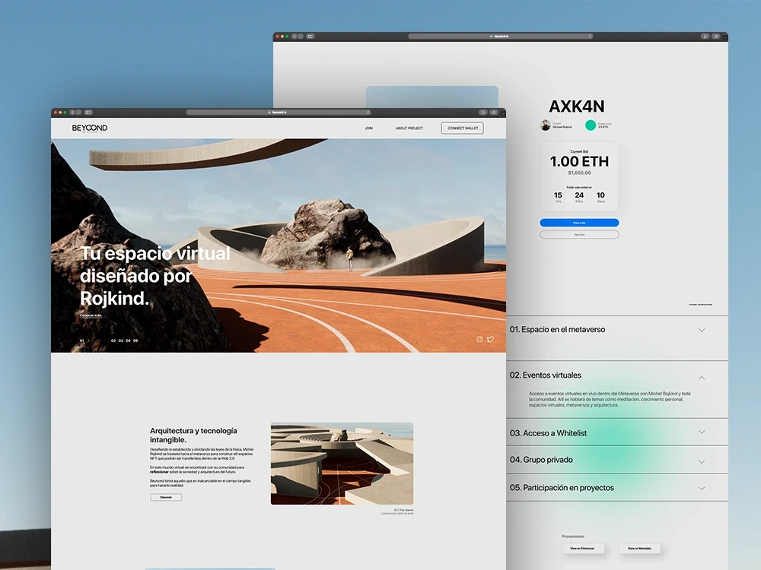This screenshot has width=761, height=570.
Task: Click the View item button below bid
Action: coord(579,235)
